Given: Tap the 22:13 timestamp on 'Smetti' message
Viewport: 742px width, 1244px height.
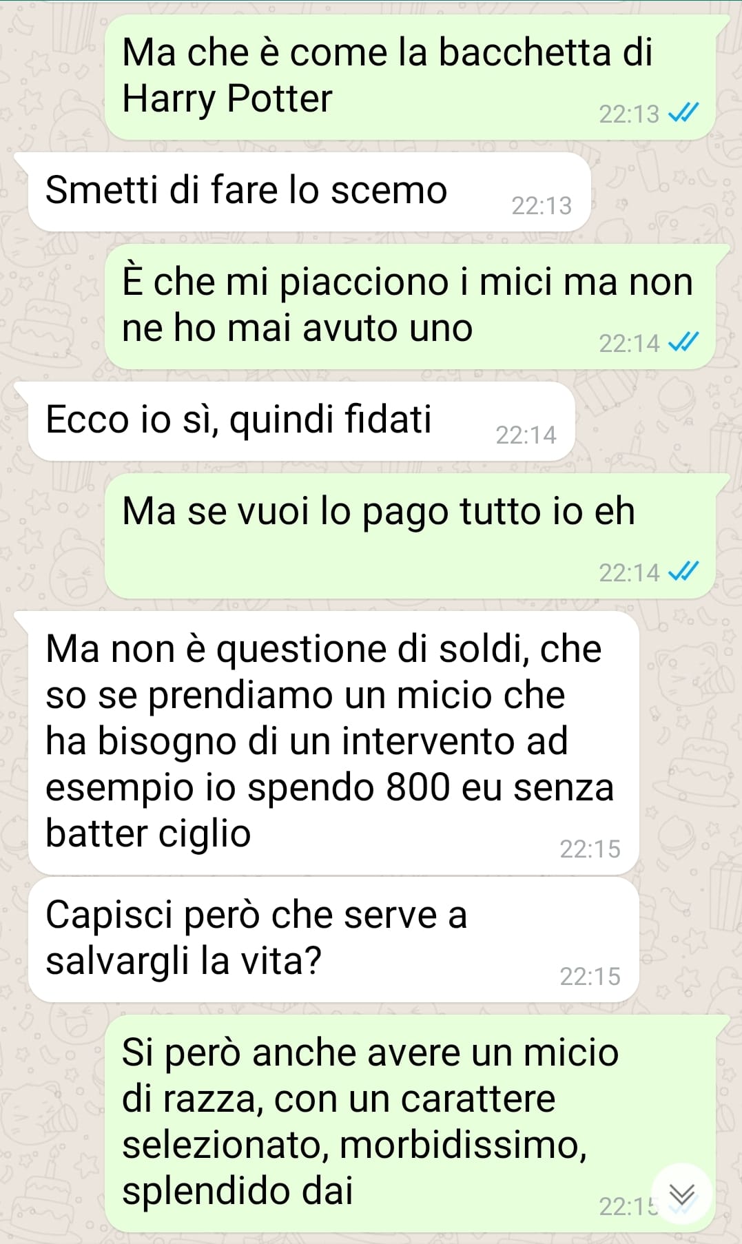Looking at the screenshot, I should click(542, 205).
